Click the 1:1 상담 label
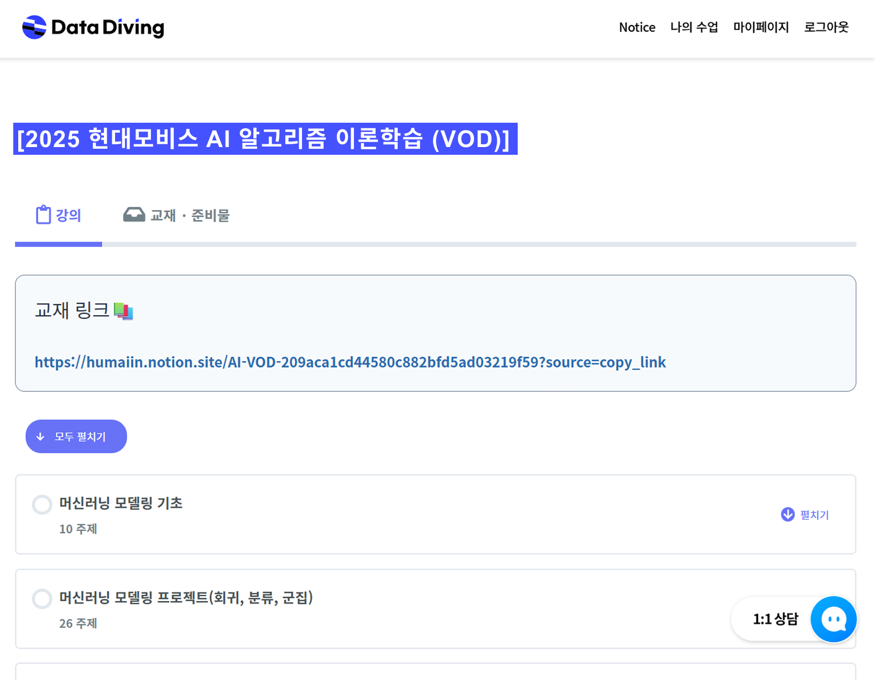Screen dimensions: 875x680 pos(775,619)
